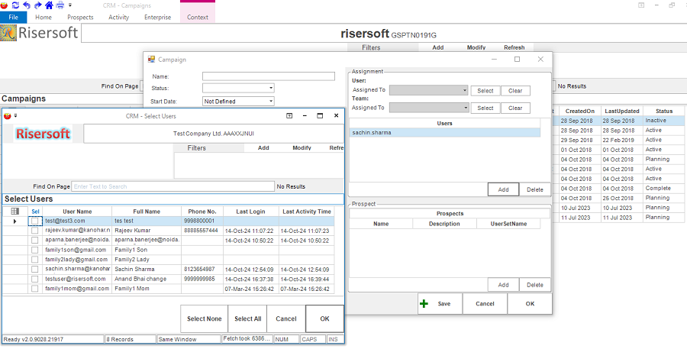This screenshot has height=349, width=687.
Task: Open the Prospects ribbon tab
Action: pyautogui.click(x=81, y=17)
